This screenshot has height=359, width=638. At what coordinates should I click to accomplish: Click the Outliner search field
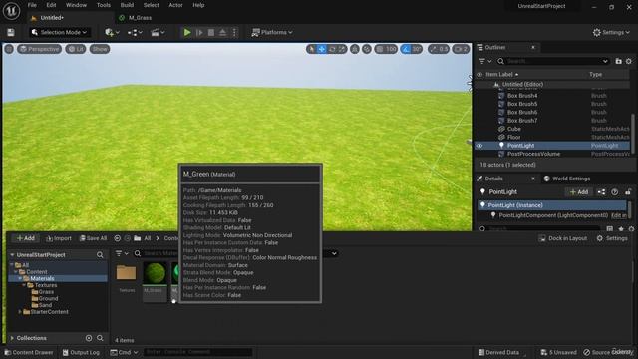pyautogui.click(x=553, y=61)
